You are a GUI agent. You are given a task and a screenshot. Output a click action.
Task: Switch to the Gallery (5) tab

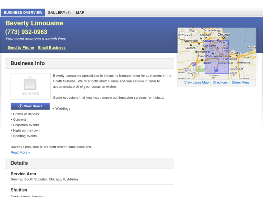(x=59, y=13)
